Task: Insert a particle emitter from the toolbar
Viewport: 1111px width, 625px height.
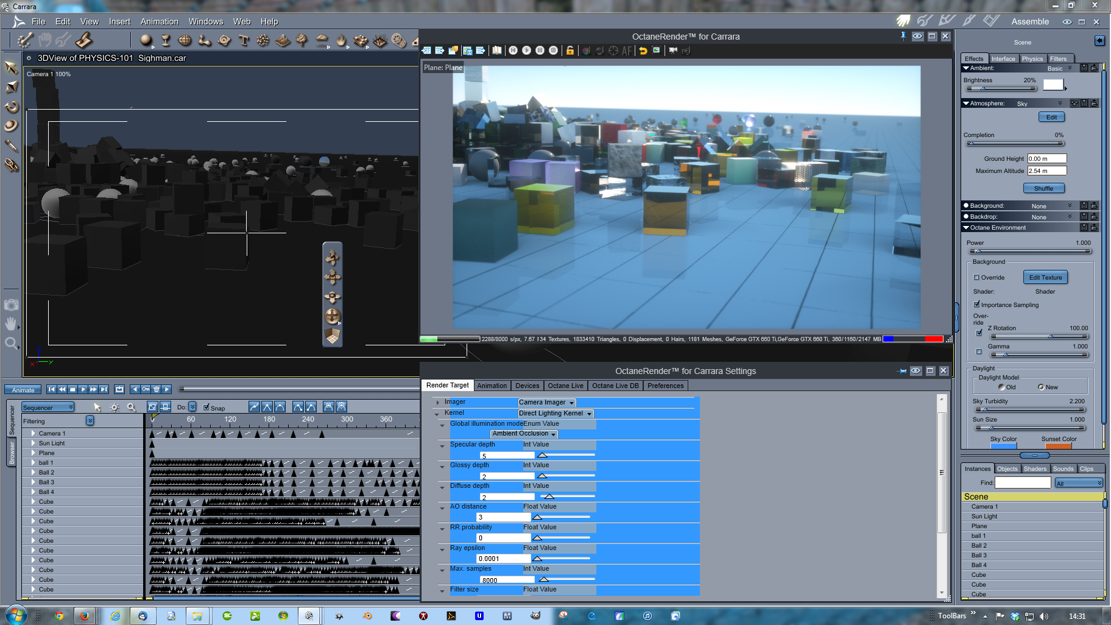Action: pyautogui.click(x=263, y=40)
